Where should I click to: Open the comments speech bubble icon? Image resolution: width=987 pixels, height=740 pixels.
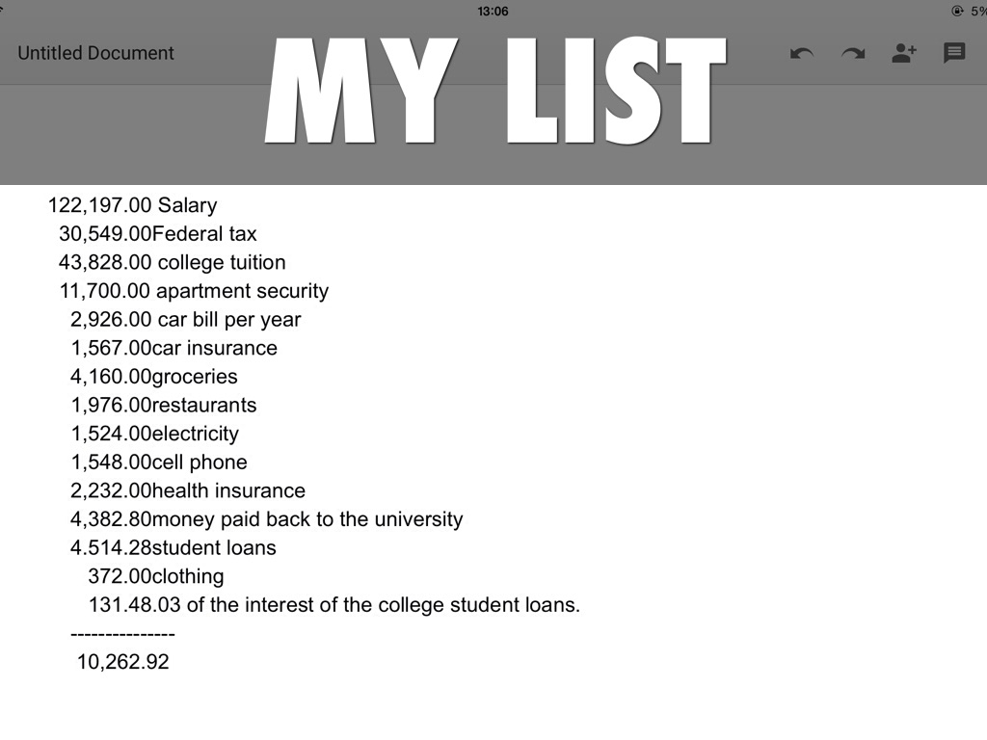click(954, 53)
